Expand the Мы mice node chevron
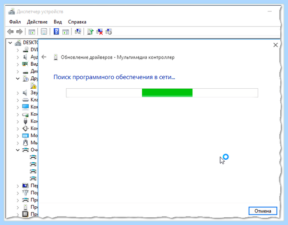The height and width of the screenshot is (225, 288). 18,143
